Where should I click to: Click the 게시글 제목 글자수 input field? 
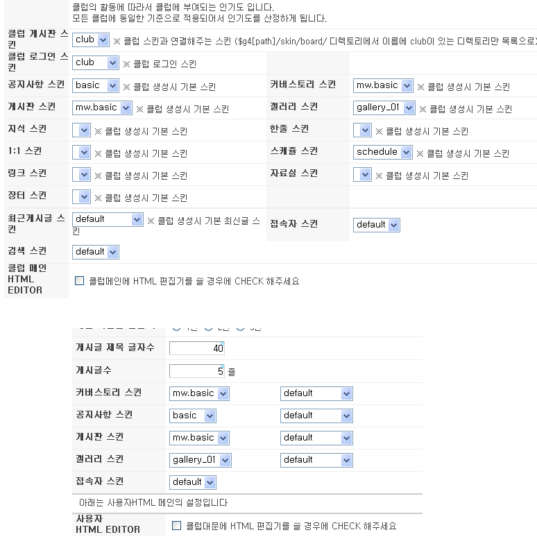tap(196, 348)
